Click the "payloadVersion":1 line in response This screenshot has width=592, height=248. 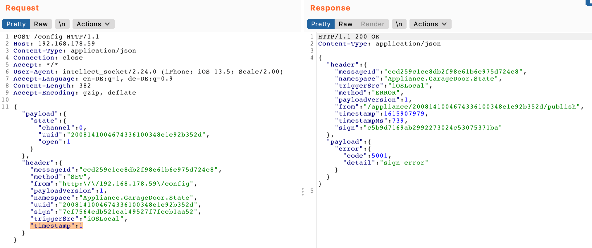click(373, 100)
